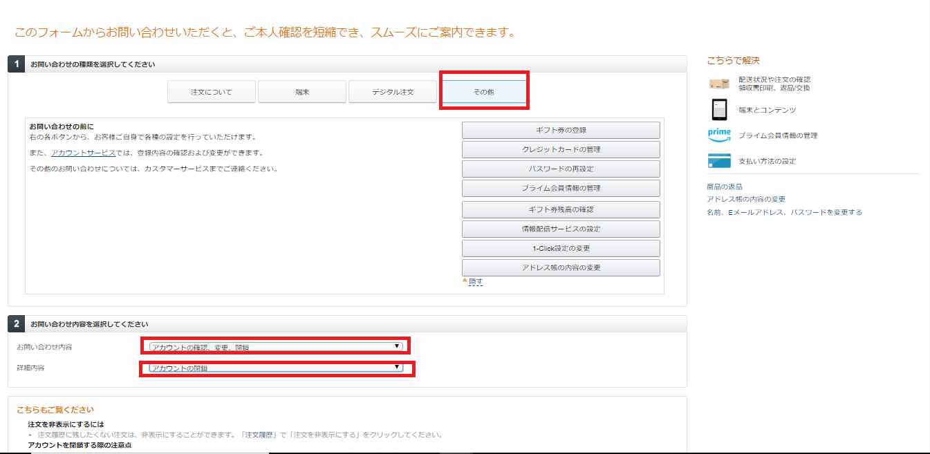This screenshot has height=454, width=930.
Task: Switch to the その他 tab
Action: [x=484, y=91]
